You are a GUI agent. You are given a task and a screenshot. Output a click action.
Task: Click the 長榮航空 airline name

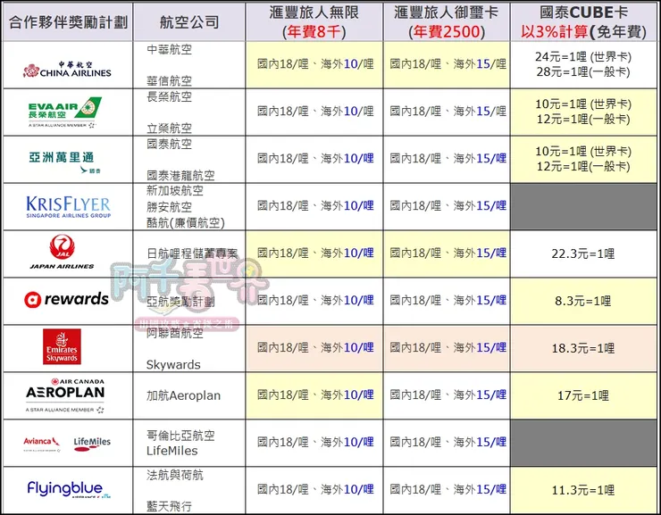click(x=170, y=97)
